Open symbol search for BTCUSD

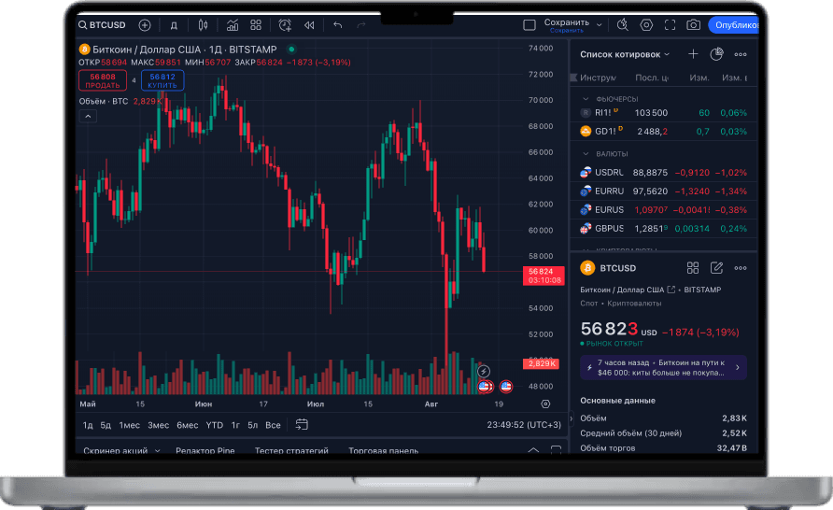(x=102, y=25)
